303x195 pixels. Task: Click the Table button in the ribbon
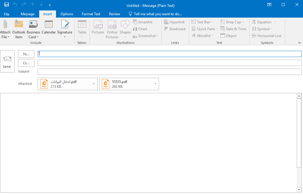82,29
